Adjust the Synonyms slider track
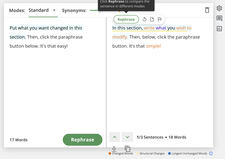 click(x=94, y=10)
